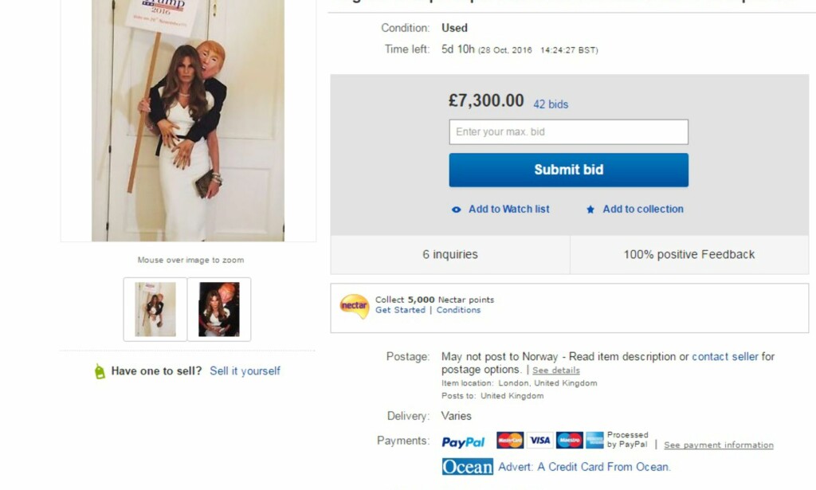The height and width of the screenshot is (490, 816).
Task: Open See payment information link
Action: tap(719, 445)
